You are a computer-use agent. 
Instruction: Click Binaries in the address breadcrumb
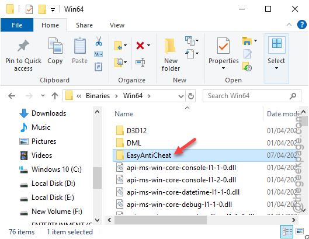coord(98,96)
